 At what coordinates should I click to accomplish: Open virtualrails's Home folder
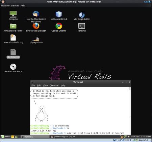point(13,28)
